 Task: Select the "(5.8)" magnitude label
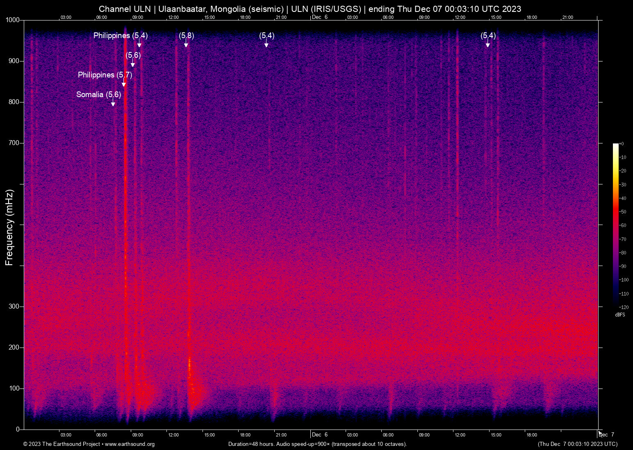click(x=187, y=36)
